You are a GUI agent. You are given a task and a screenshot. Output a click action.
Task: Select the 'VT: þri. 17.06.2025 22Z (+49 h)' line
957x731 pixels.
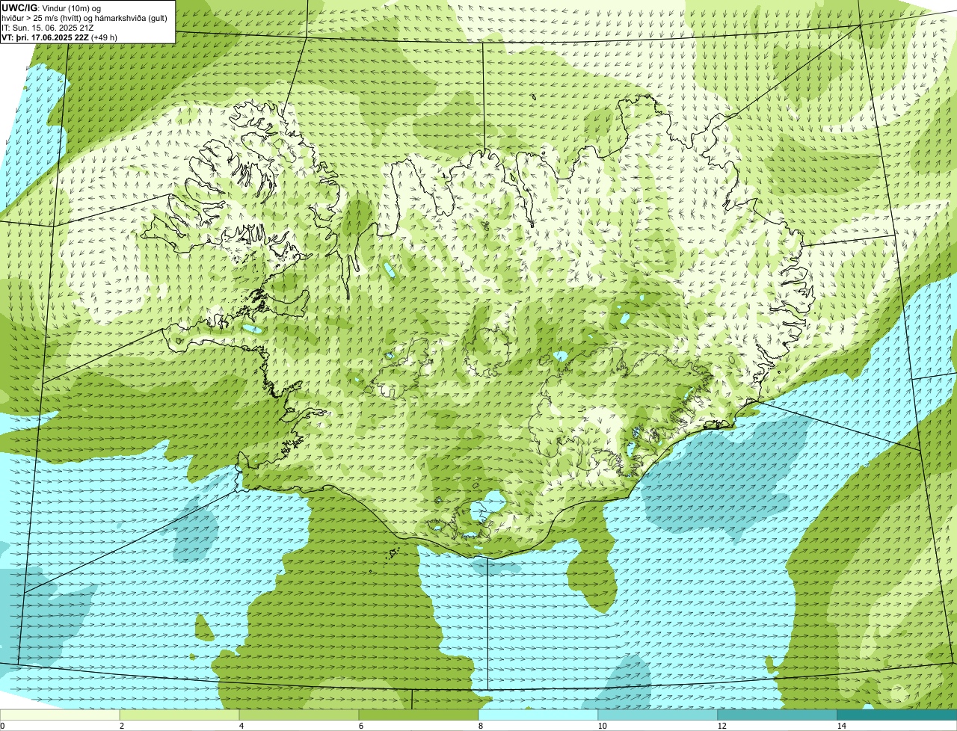click(60, 37)
